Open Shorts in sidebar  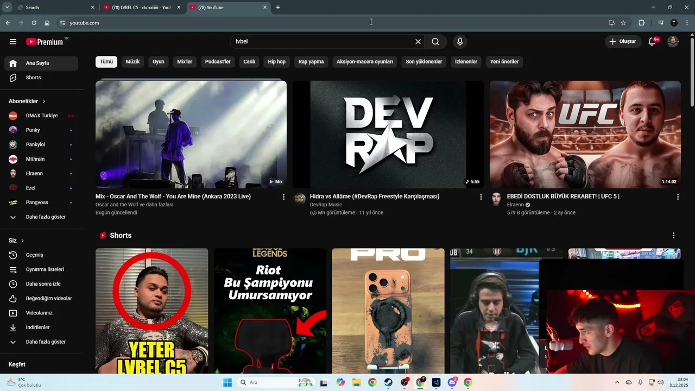(41, 78)
